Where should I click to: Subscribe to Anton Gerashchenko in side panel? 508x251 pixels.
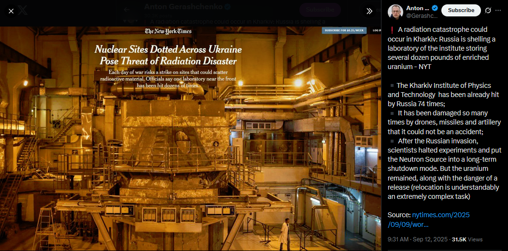pos(461,10)
